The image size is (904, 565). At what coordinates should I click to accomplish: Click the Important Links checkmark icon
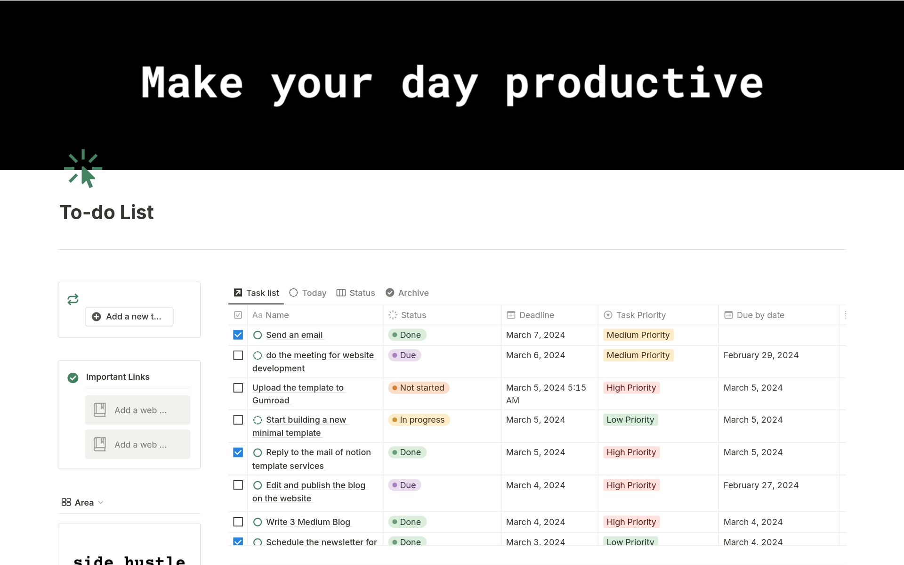tap(73, 376)
